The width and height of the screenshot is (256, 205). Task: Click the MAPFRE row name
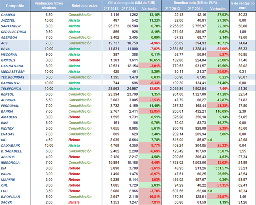click(x=8, y=180)
